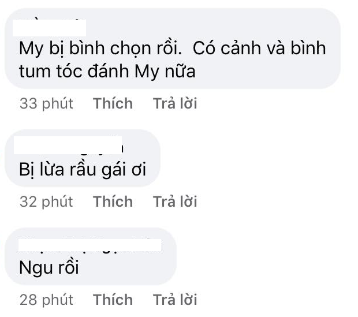Image resolution: width=358 pixels, height=317 pixels.
Task: Click Trả lời under 'Bị lừa rầu gái ơi'
Action: click(x=175, y=202)
